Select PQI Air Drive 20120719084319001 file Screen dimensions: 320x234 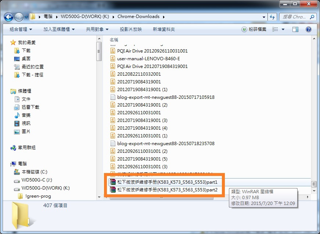(x=152, y=66)
